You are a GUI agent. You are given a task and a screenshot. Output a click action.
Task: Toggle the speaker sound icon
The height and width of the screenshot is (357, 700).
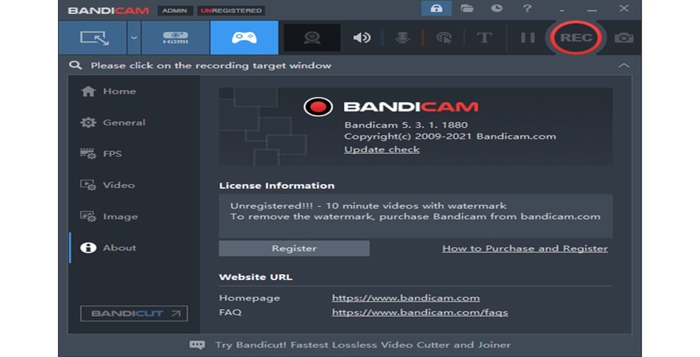click(362, 38)
